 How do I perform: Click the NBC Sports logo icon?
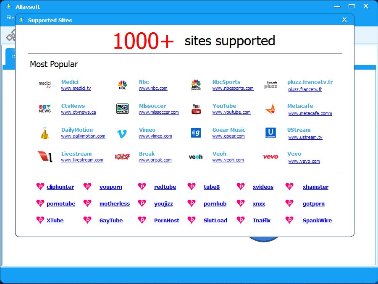pyautogui.click(x=196, y=85)
